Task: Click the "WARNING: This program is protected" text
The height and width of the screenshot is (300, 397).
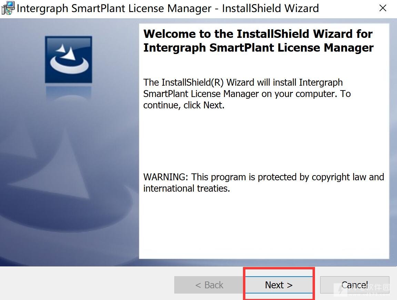Action: coord(264,182)
